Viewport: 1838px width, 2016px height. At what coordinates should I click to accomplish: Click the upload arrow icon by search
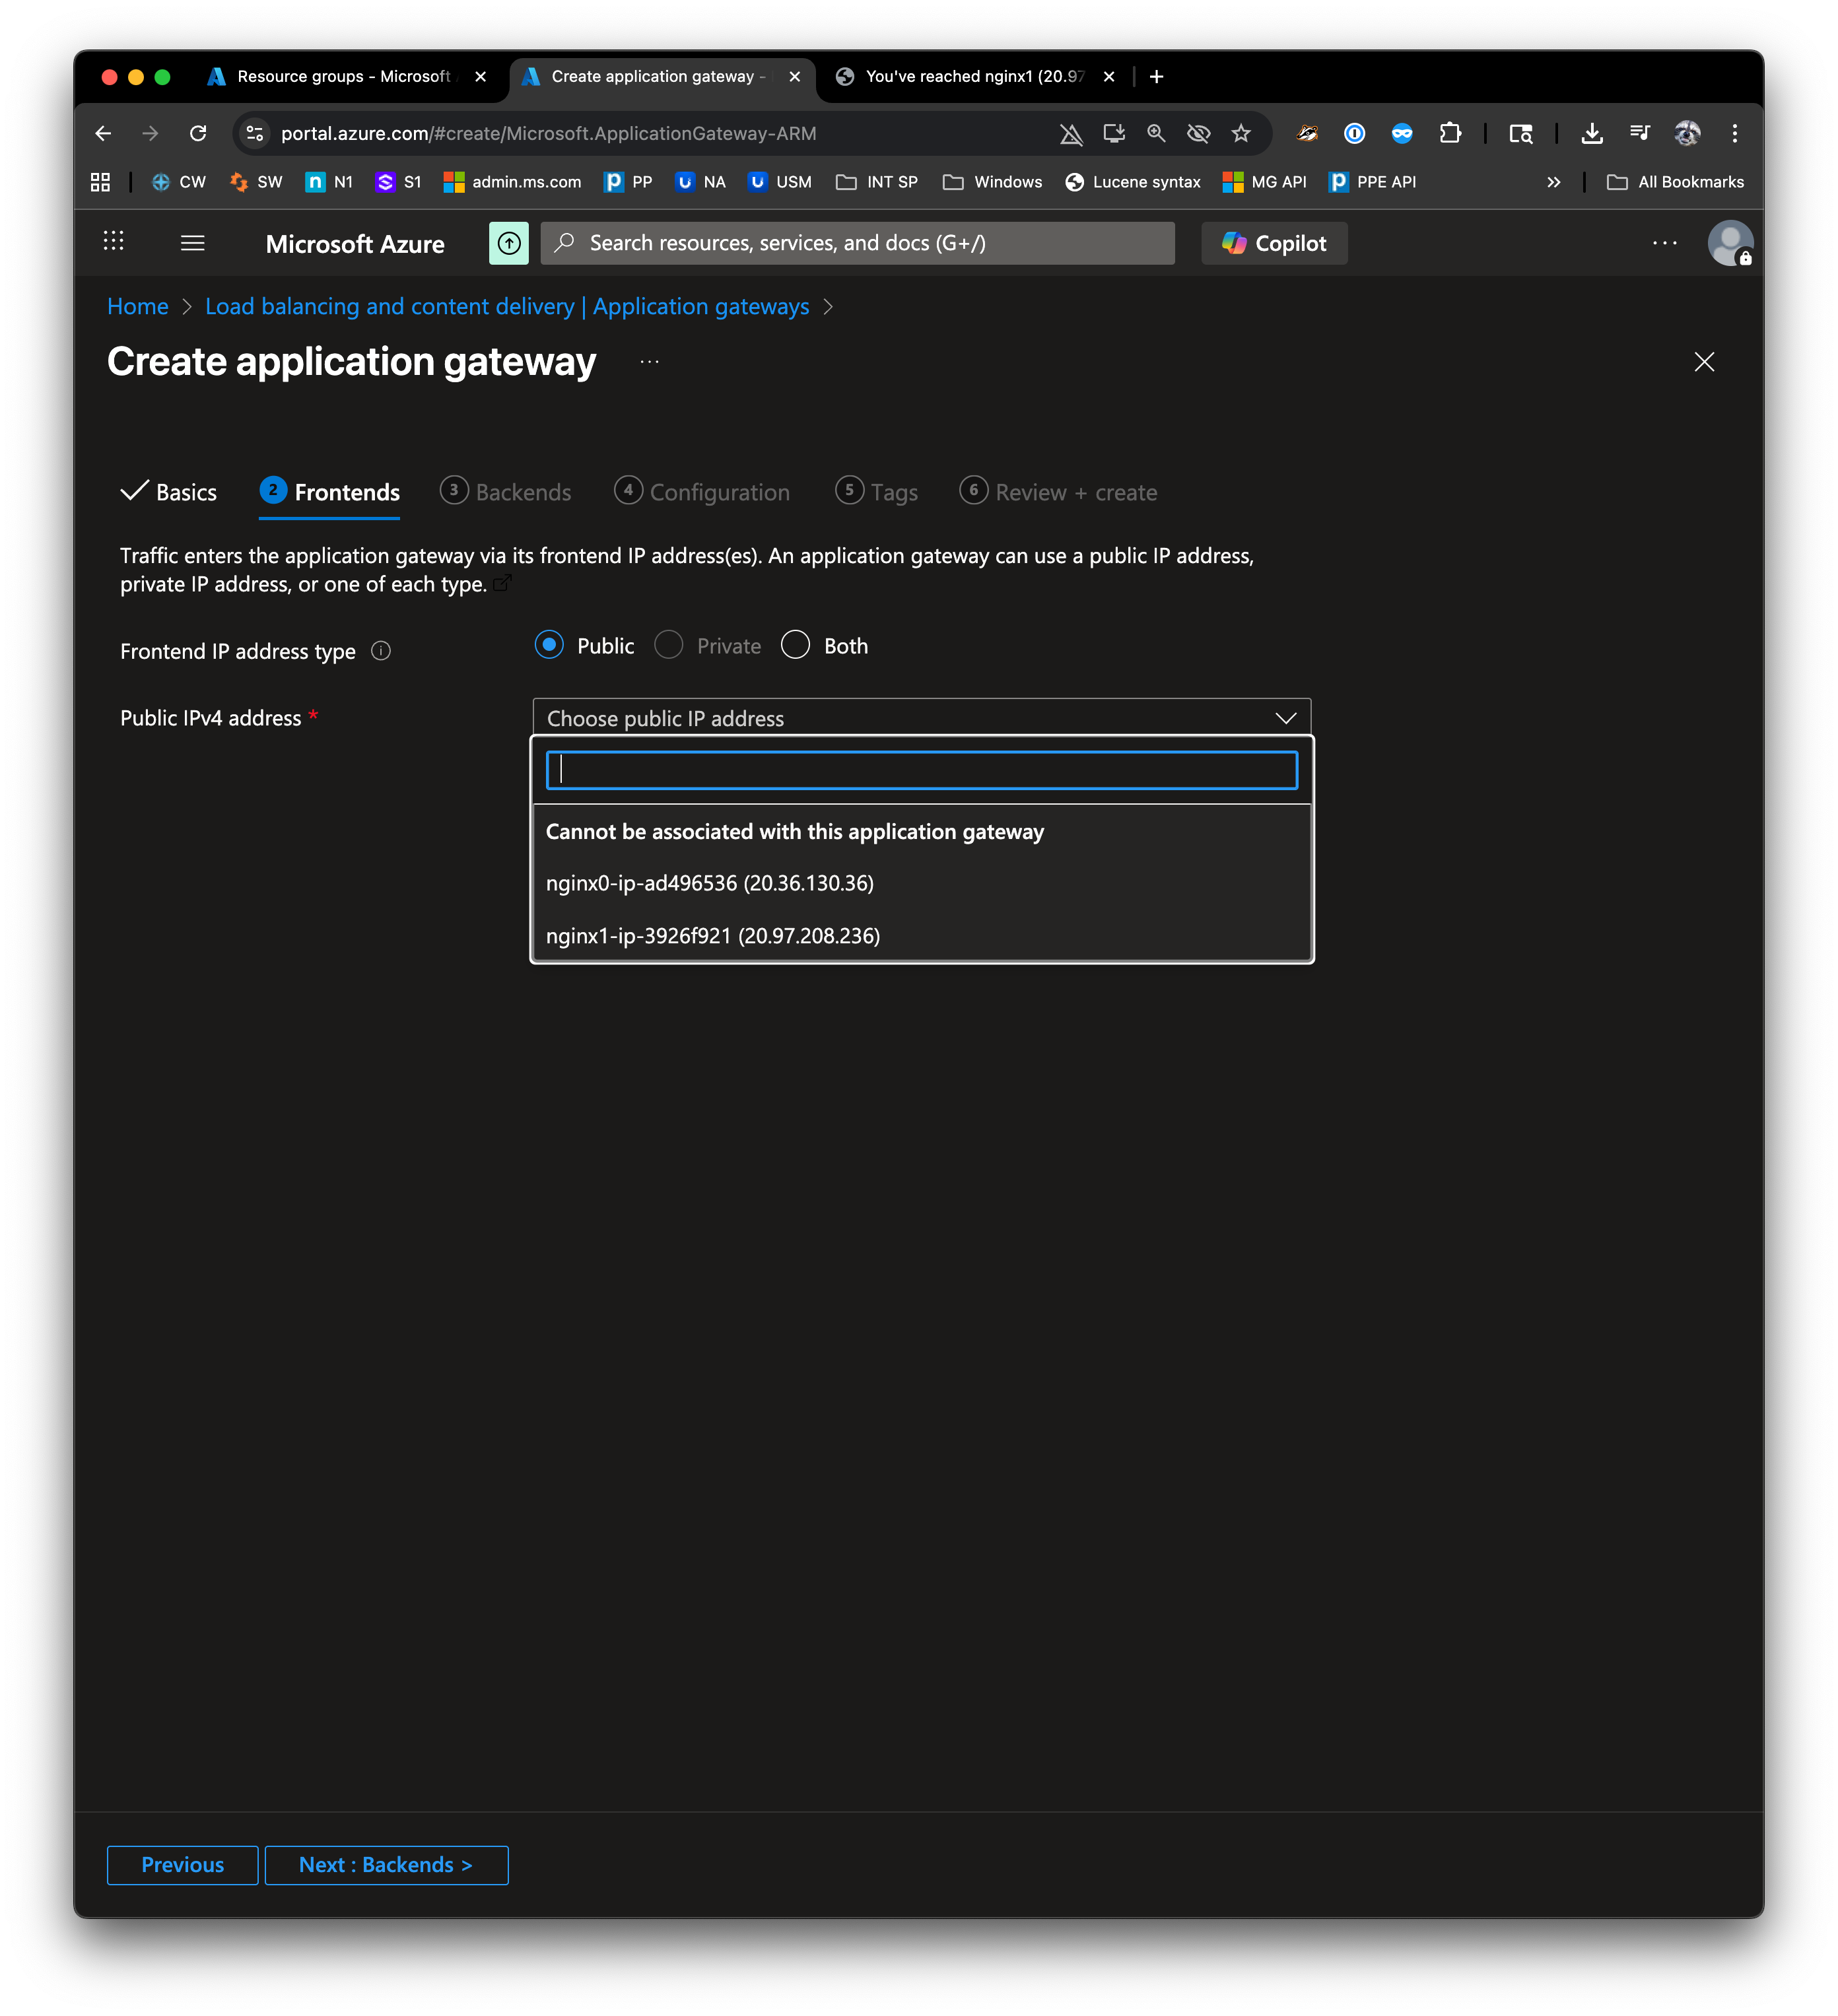(x=508, y=243)
